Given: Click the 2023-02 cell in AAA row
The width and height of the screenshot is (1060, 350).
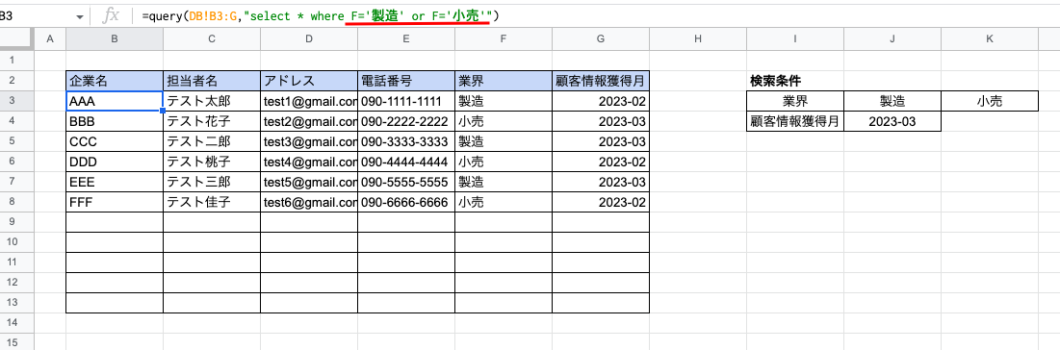Looking at the screenshot, I should tap(601, 101).
